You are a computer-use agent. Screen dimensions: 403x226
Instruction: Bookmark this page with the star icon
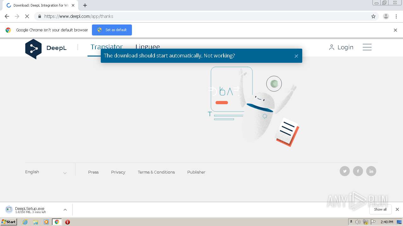coord(373,16)
